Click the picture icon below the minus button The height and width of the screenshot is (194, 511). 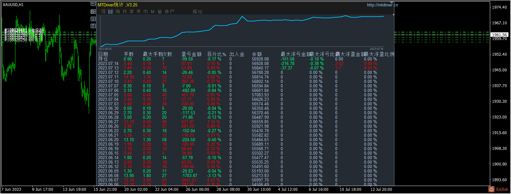tap(93, 12)
